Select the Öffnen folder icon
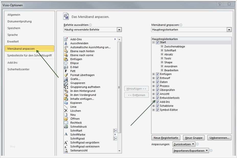The image size is (237, 158). [x=65, y=118]
